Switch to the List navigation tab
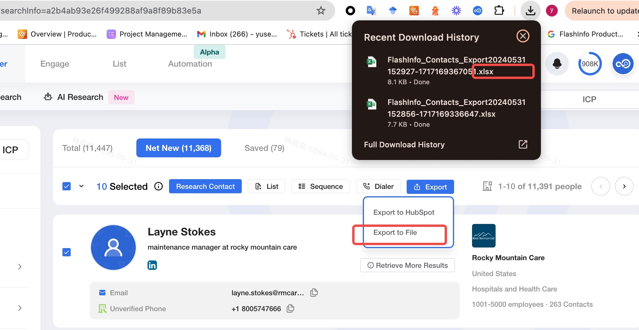 click(119, 64)
